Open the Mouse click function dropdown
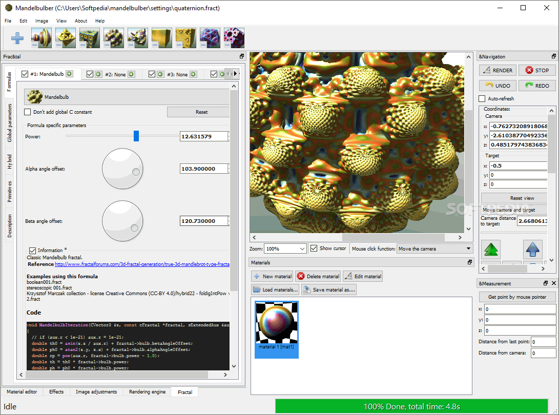Screen dimensions: 559x415 [435, 249]
